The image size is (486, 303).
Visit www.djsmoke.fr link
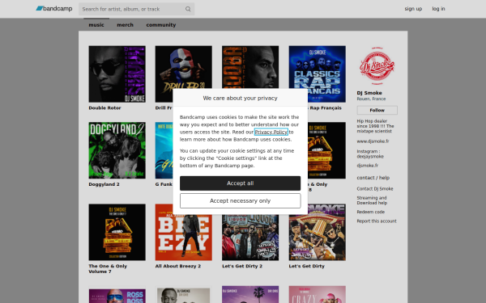click(x=373, y=141)
